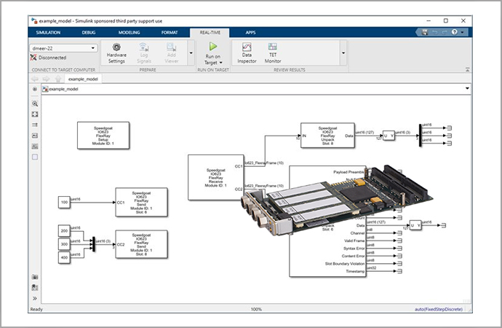
Task: Click the Save icon in quick access
Action: 425,32
